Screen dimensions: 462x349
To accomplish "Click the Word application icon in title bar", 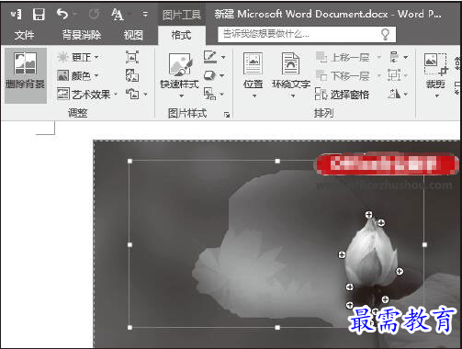I will point(16,14).
